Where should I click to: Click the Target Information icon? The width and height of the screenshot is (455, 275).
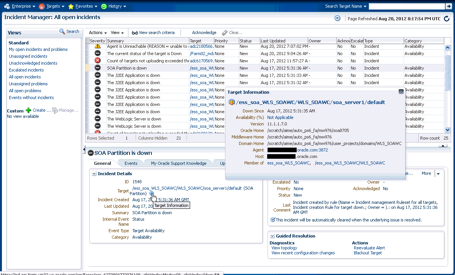[151, 194]
